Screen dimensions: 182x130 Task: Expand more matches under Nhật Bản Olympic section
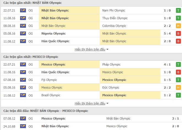pos(90,49)
